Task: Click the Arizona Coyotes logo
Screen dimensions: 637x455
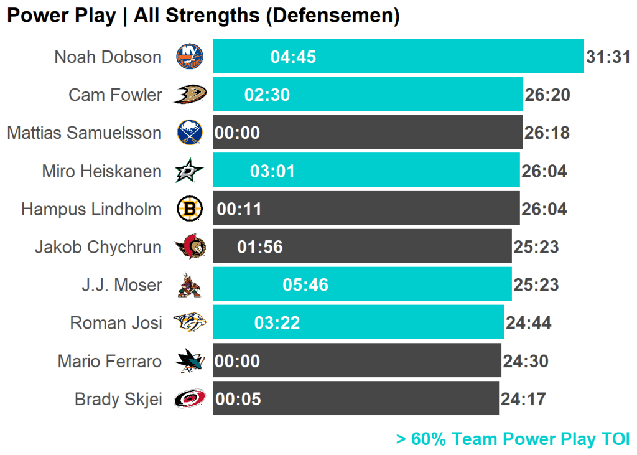Action: click(x=190, y=285)
